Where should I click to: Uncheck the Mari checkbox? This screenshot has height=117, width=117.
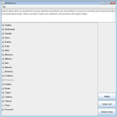[x=3, y=50]
